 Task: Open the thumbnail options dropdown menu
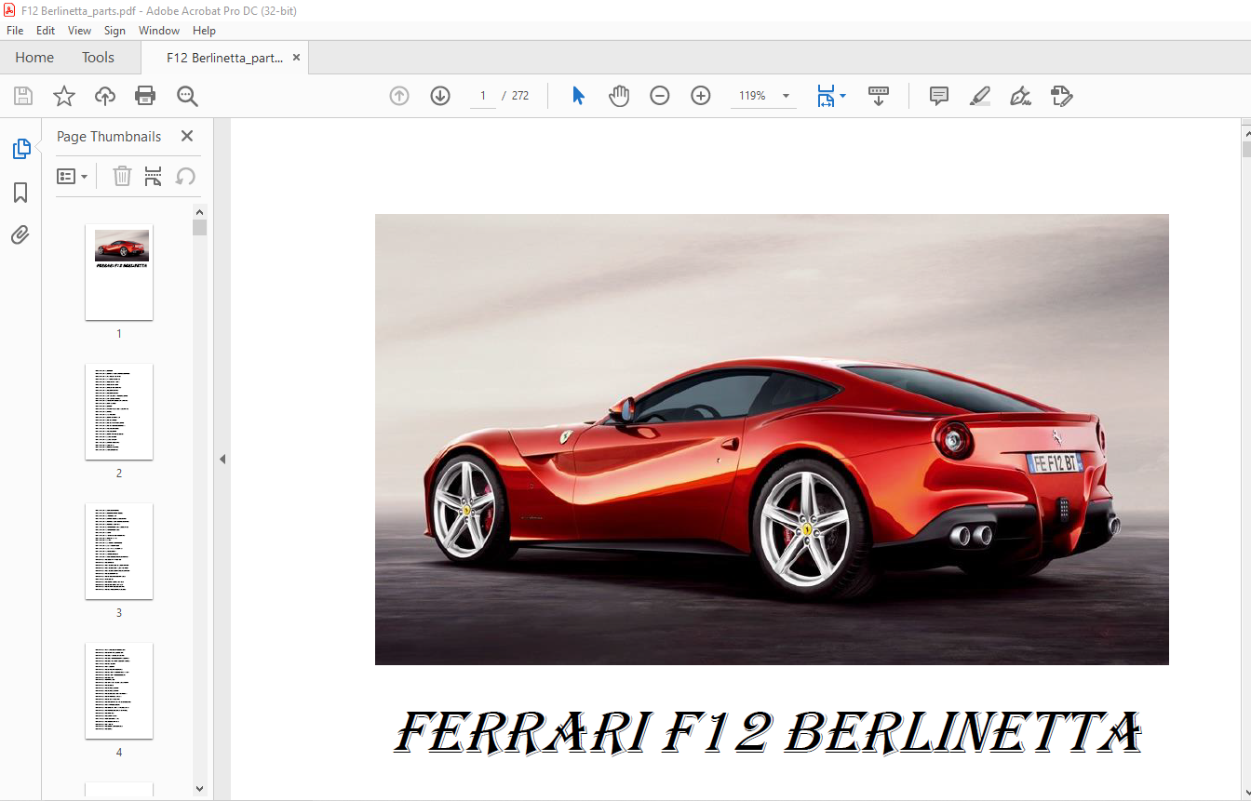coord(73,176)
